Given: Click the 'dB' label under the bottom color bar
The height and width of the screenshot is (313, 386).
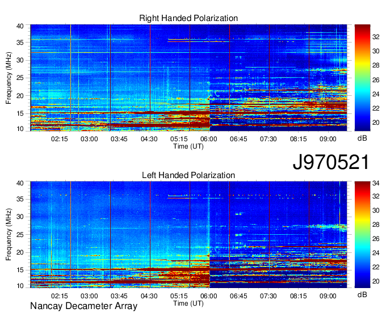Looking at the screenshot, I should pyautogui.click(x=362, y=294).
